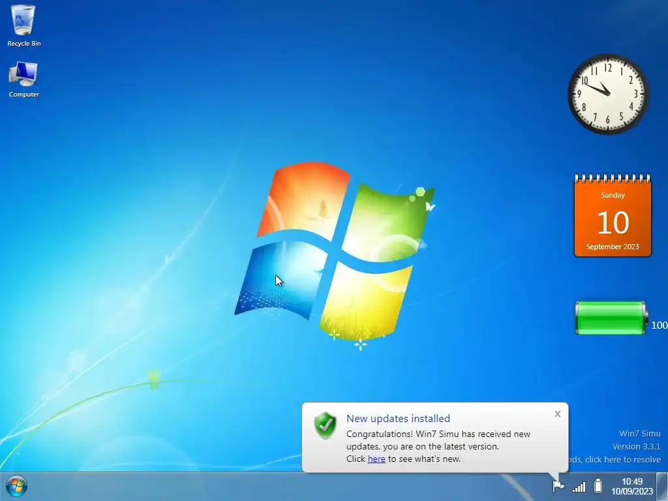Viewport: 668px width, 501px height.
Task: Click the green shield update icon
Action: [326, 425]
